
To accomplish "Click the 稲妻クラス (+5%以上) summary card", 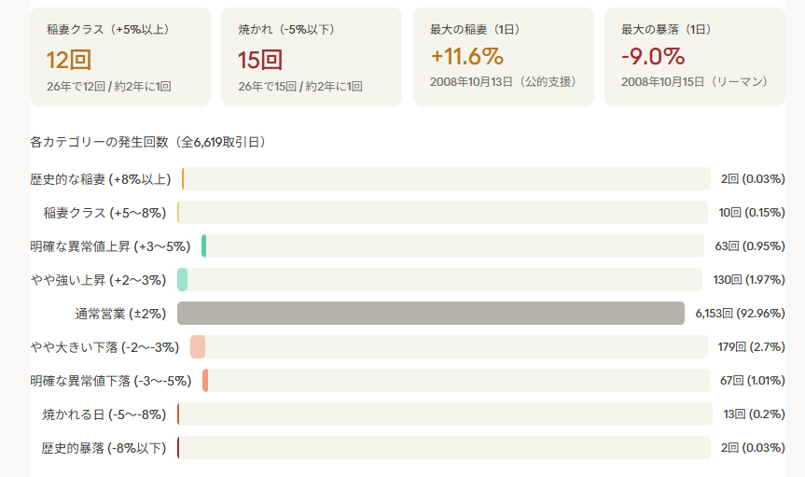I will coord(118,56).
